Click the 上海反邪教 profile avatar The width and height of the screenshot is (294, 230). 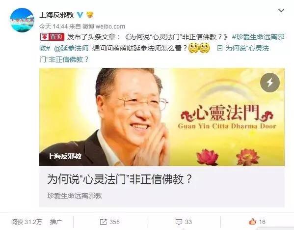(22, 20)
